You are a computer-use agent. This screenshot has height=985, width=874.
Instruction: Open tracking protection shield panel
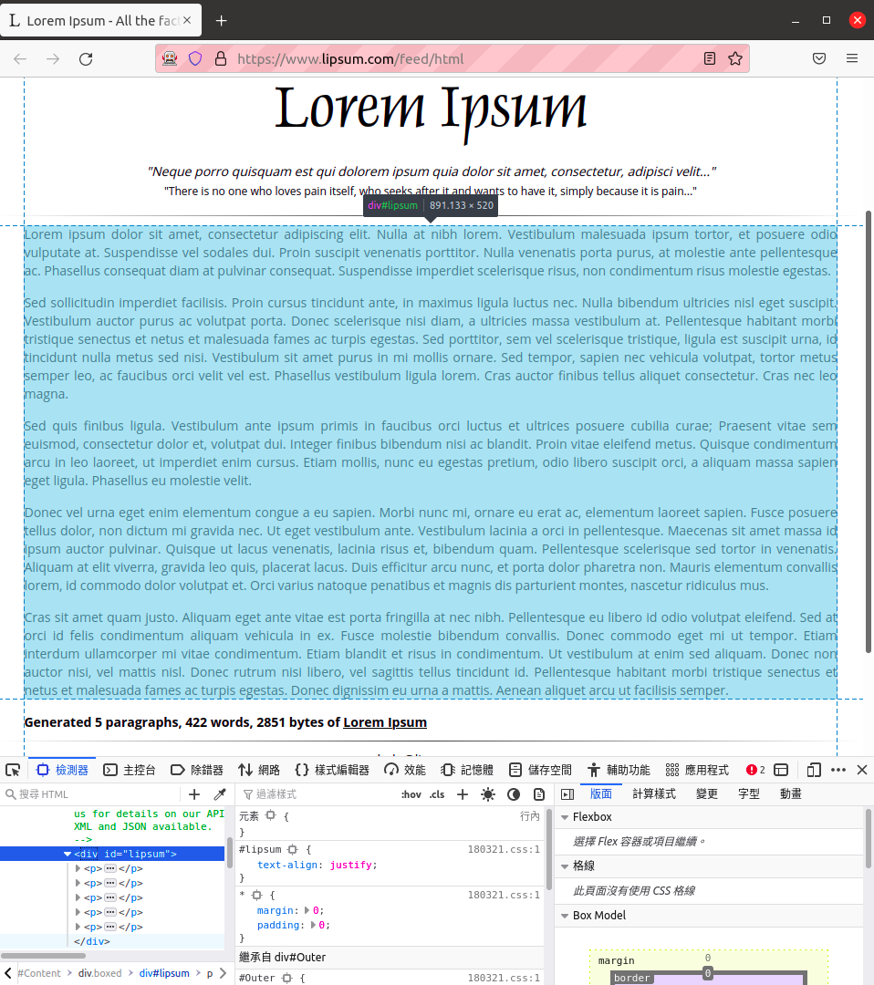[x=195, y=58]
